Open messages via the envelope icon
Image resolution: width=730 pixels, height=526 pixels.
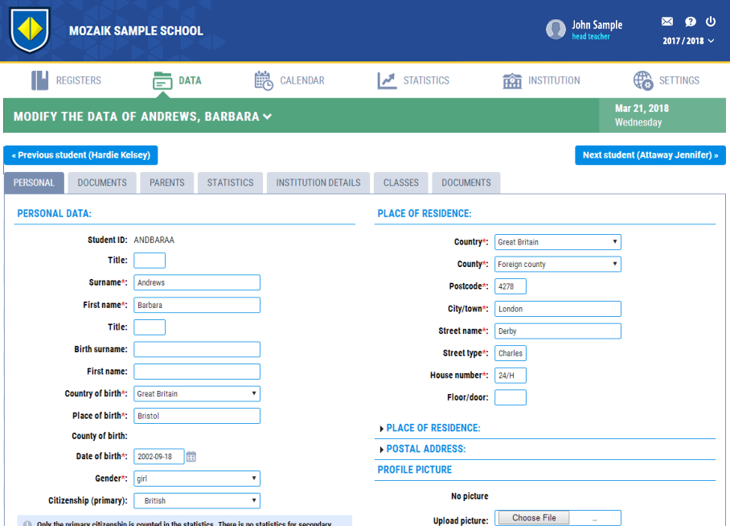pos(667,22)
